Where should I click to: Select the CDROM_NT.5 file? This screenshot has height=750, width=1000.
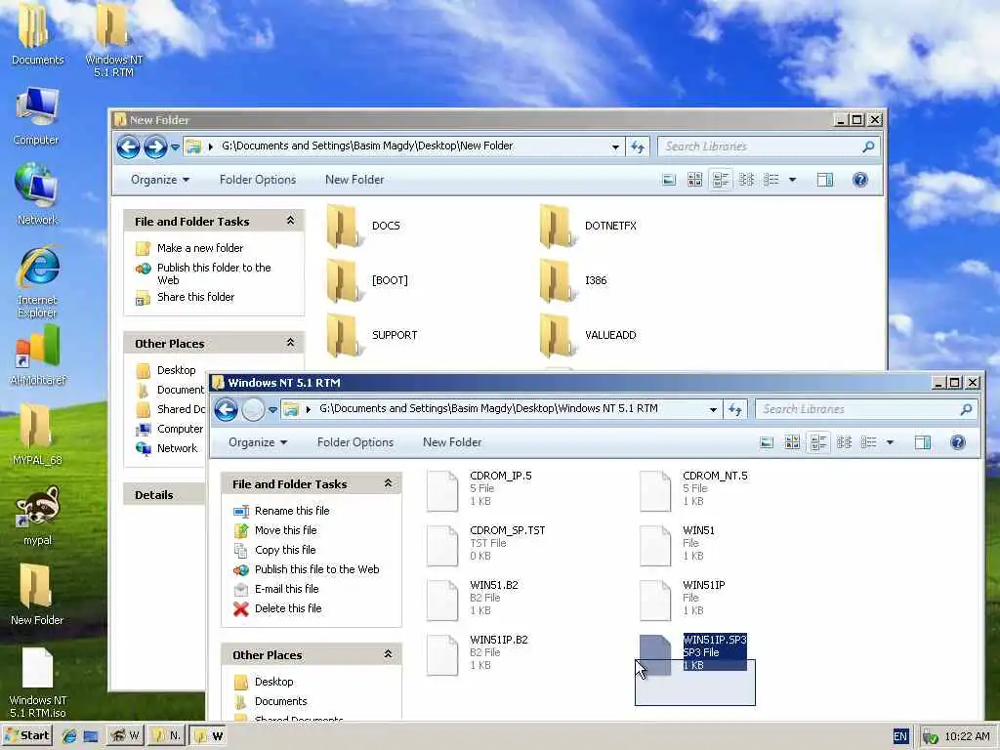click(694, 489)
